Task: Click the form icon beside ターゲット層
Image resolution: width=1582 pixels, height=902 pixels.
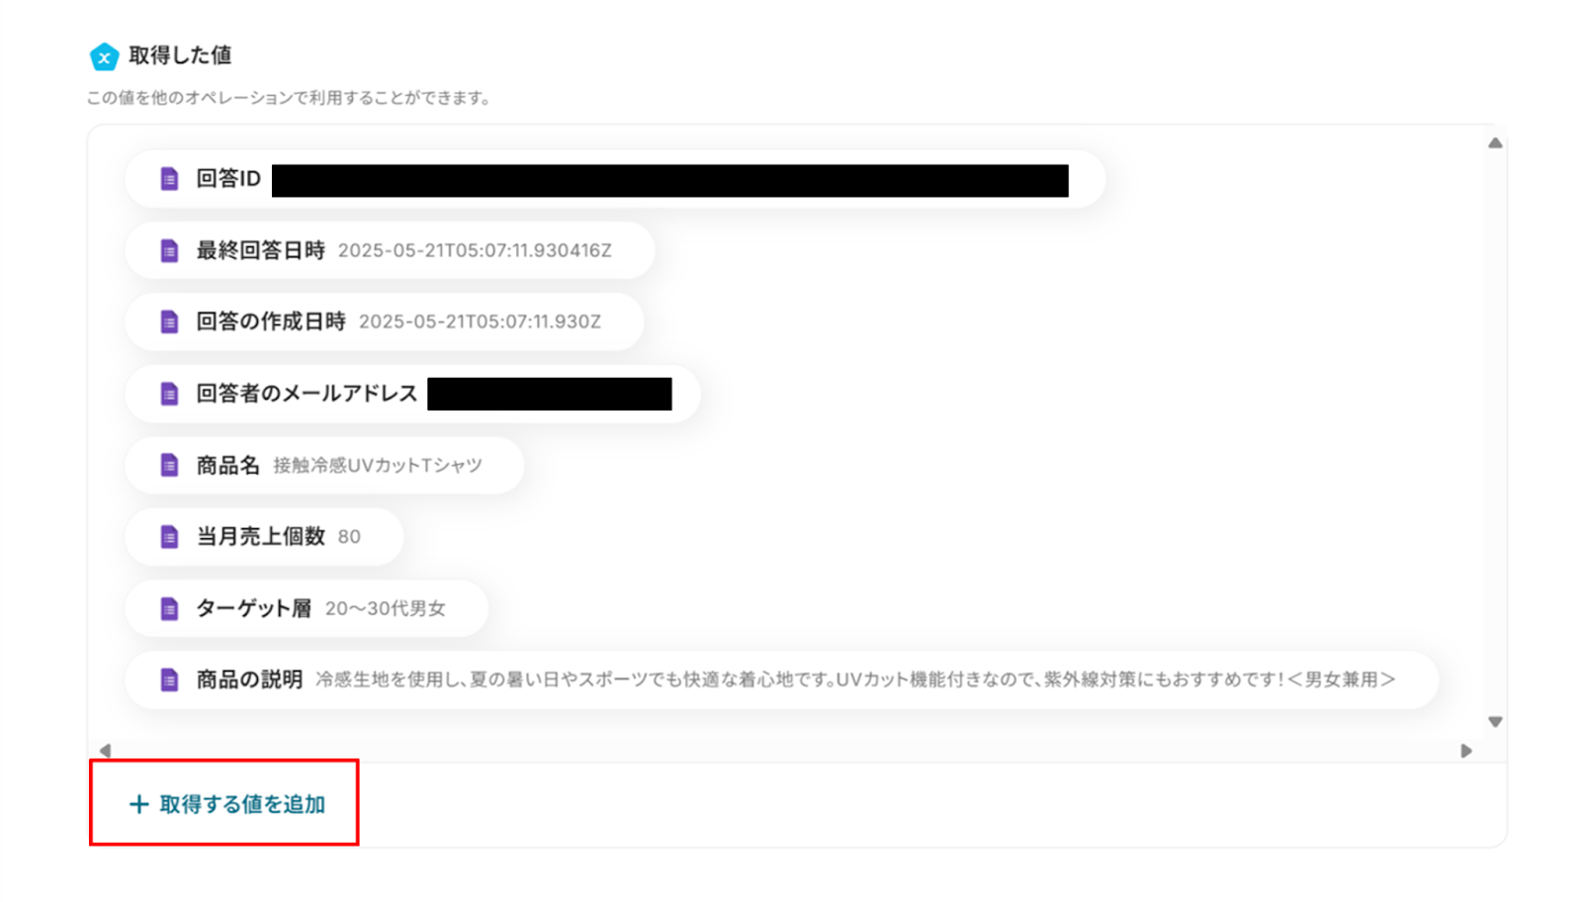Action: tap(169, 608)
